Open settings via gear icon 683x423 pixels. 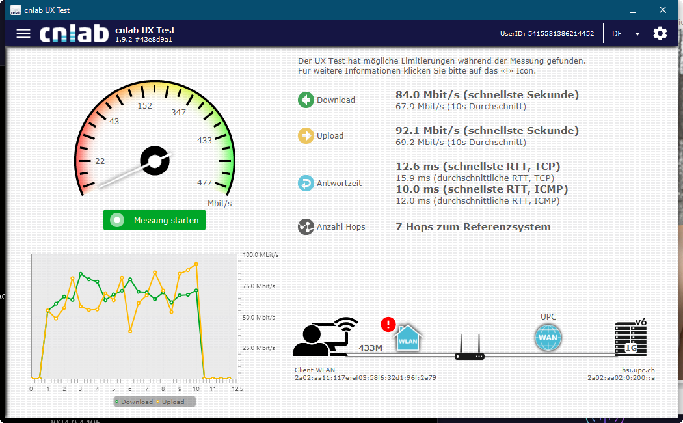pos(660,34)
